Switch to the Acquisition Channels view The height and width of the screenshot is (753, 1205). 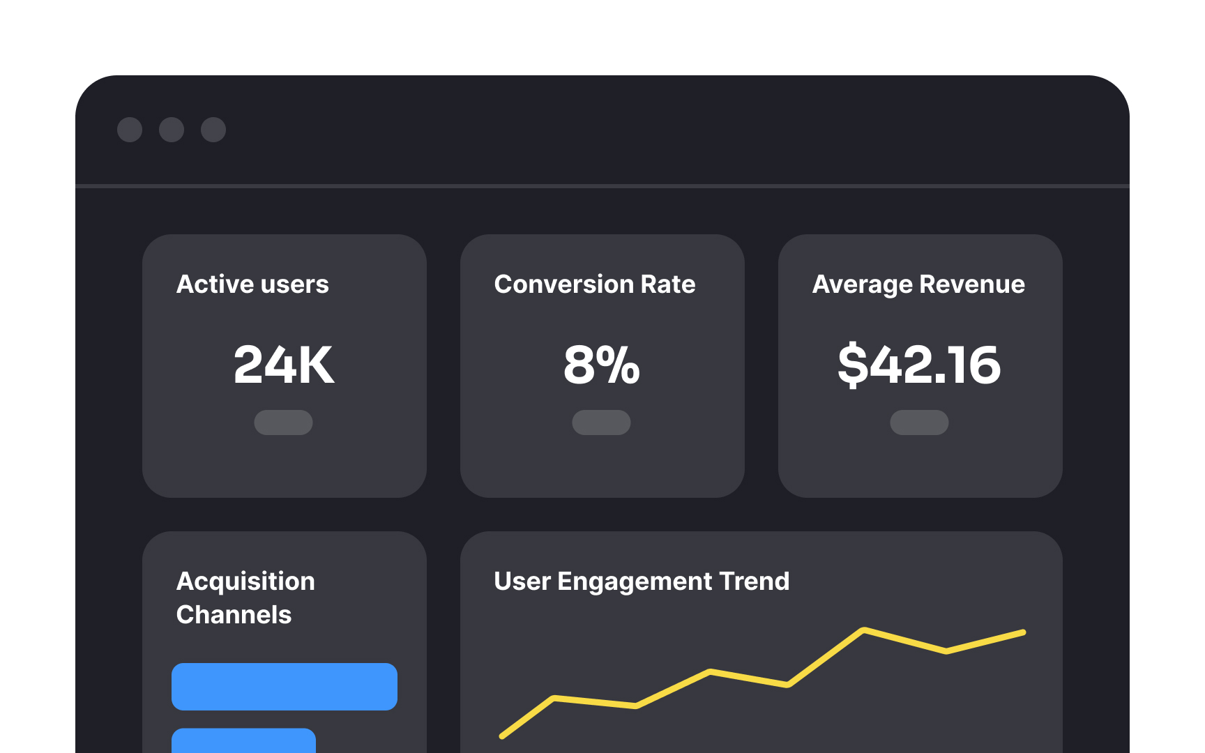pyautogui.click(x=246, y=598)
